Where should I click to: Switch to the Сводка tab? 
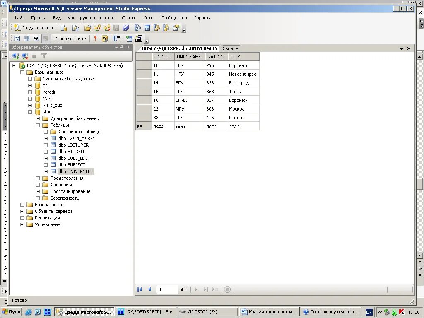230,48
